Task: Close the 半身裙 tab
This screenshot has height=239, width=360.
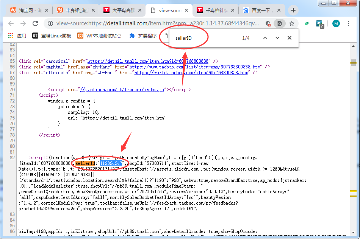Action: (93, 10)
